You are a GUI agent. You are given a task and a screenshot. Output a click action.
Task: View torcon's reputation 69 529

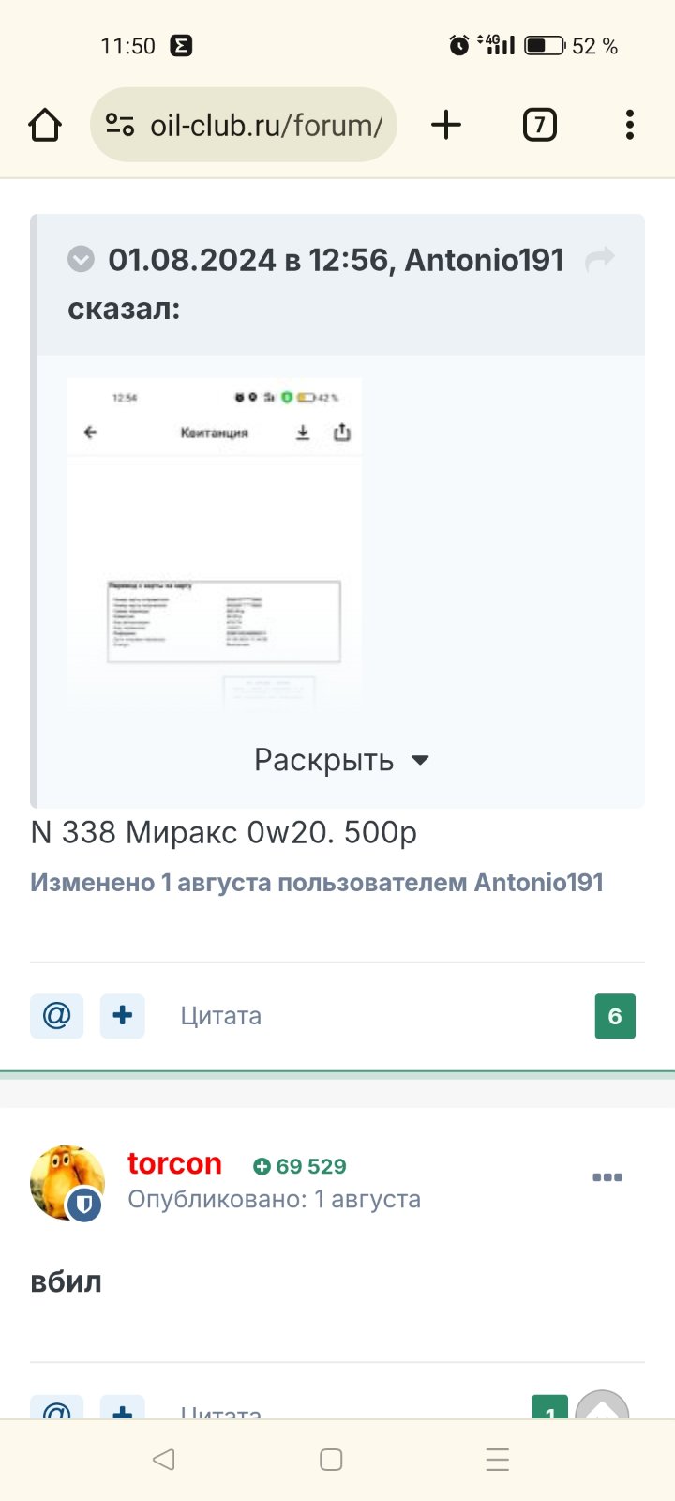[300, 1166]
